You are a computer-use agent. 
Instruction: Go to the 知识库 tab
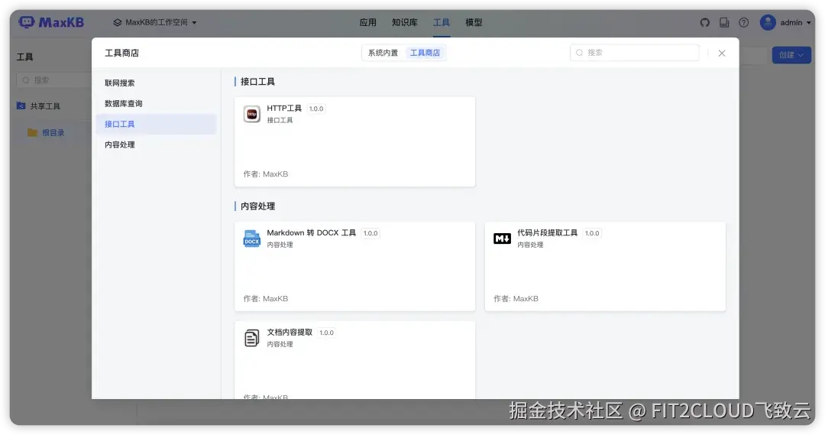click(405, 22)
